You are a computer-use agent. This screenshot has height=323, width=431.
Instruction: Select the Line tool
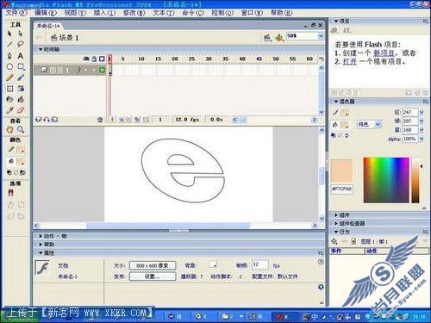click(x=9, y=45)
